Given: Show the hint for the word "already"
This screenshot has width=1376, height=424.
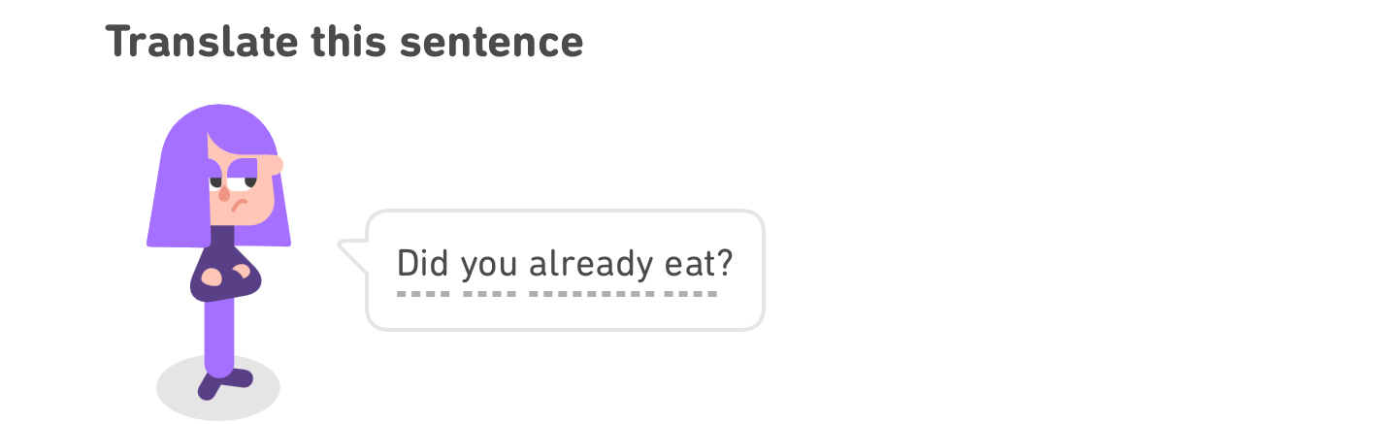Looking at the screenshot, I should (592, 263).
